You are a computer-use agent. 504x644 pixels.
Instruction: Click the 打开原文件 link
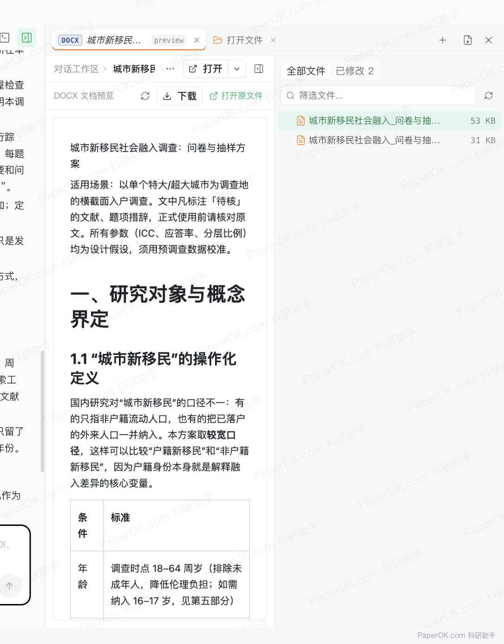pyautogui.click(x=236, y=96)
